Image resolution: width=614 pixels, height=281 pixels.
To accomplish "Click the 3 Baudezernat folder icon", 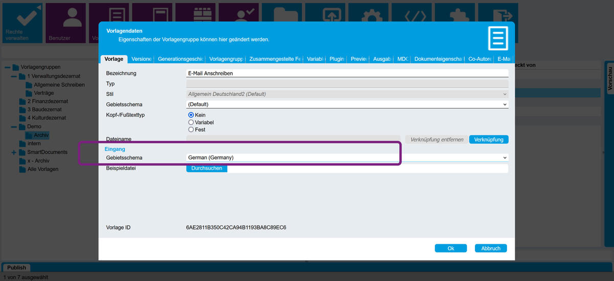I will coord(23,109).
